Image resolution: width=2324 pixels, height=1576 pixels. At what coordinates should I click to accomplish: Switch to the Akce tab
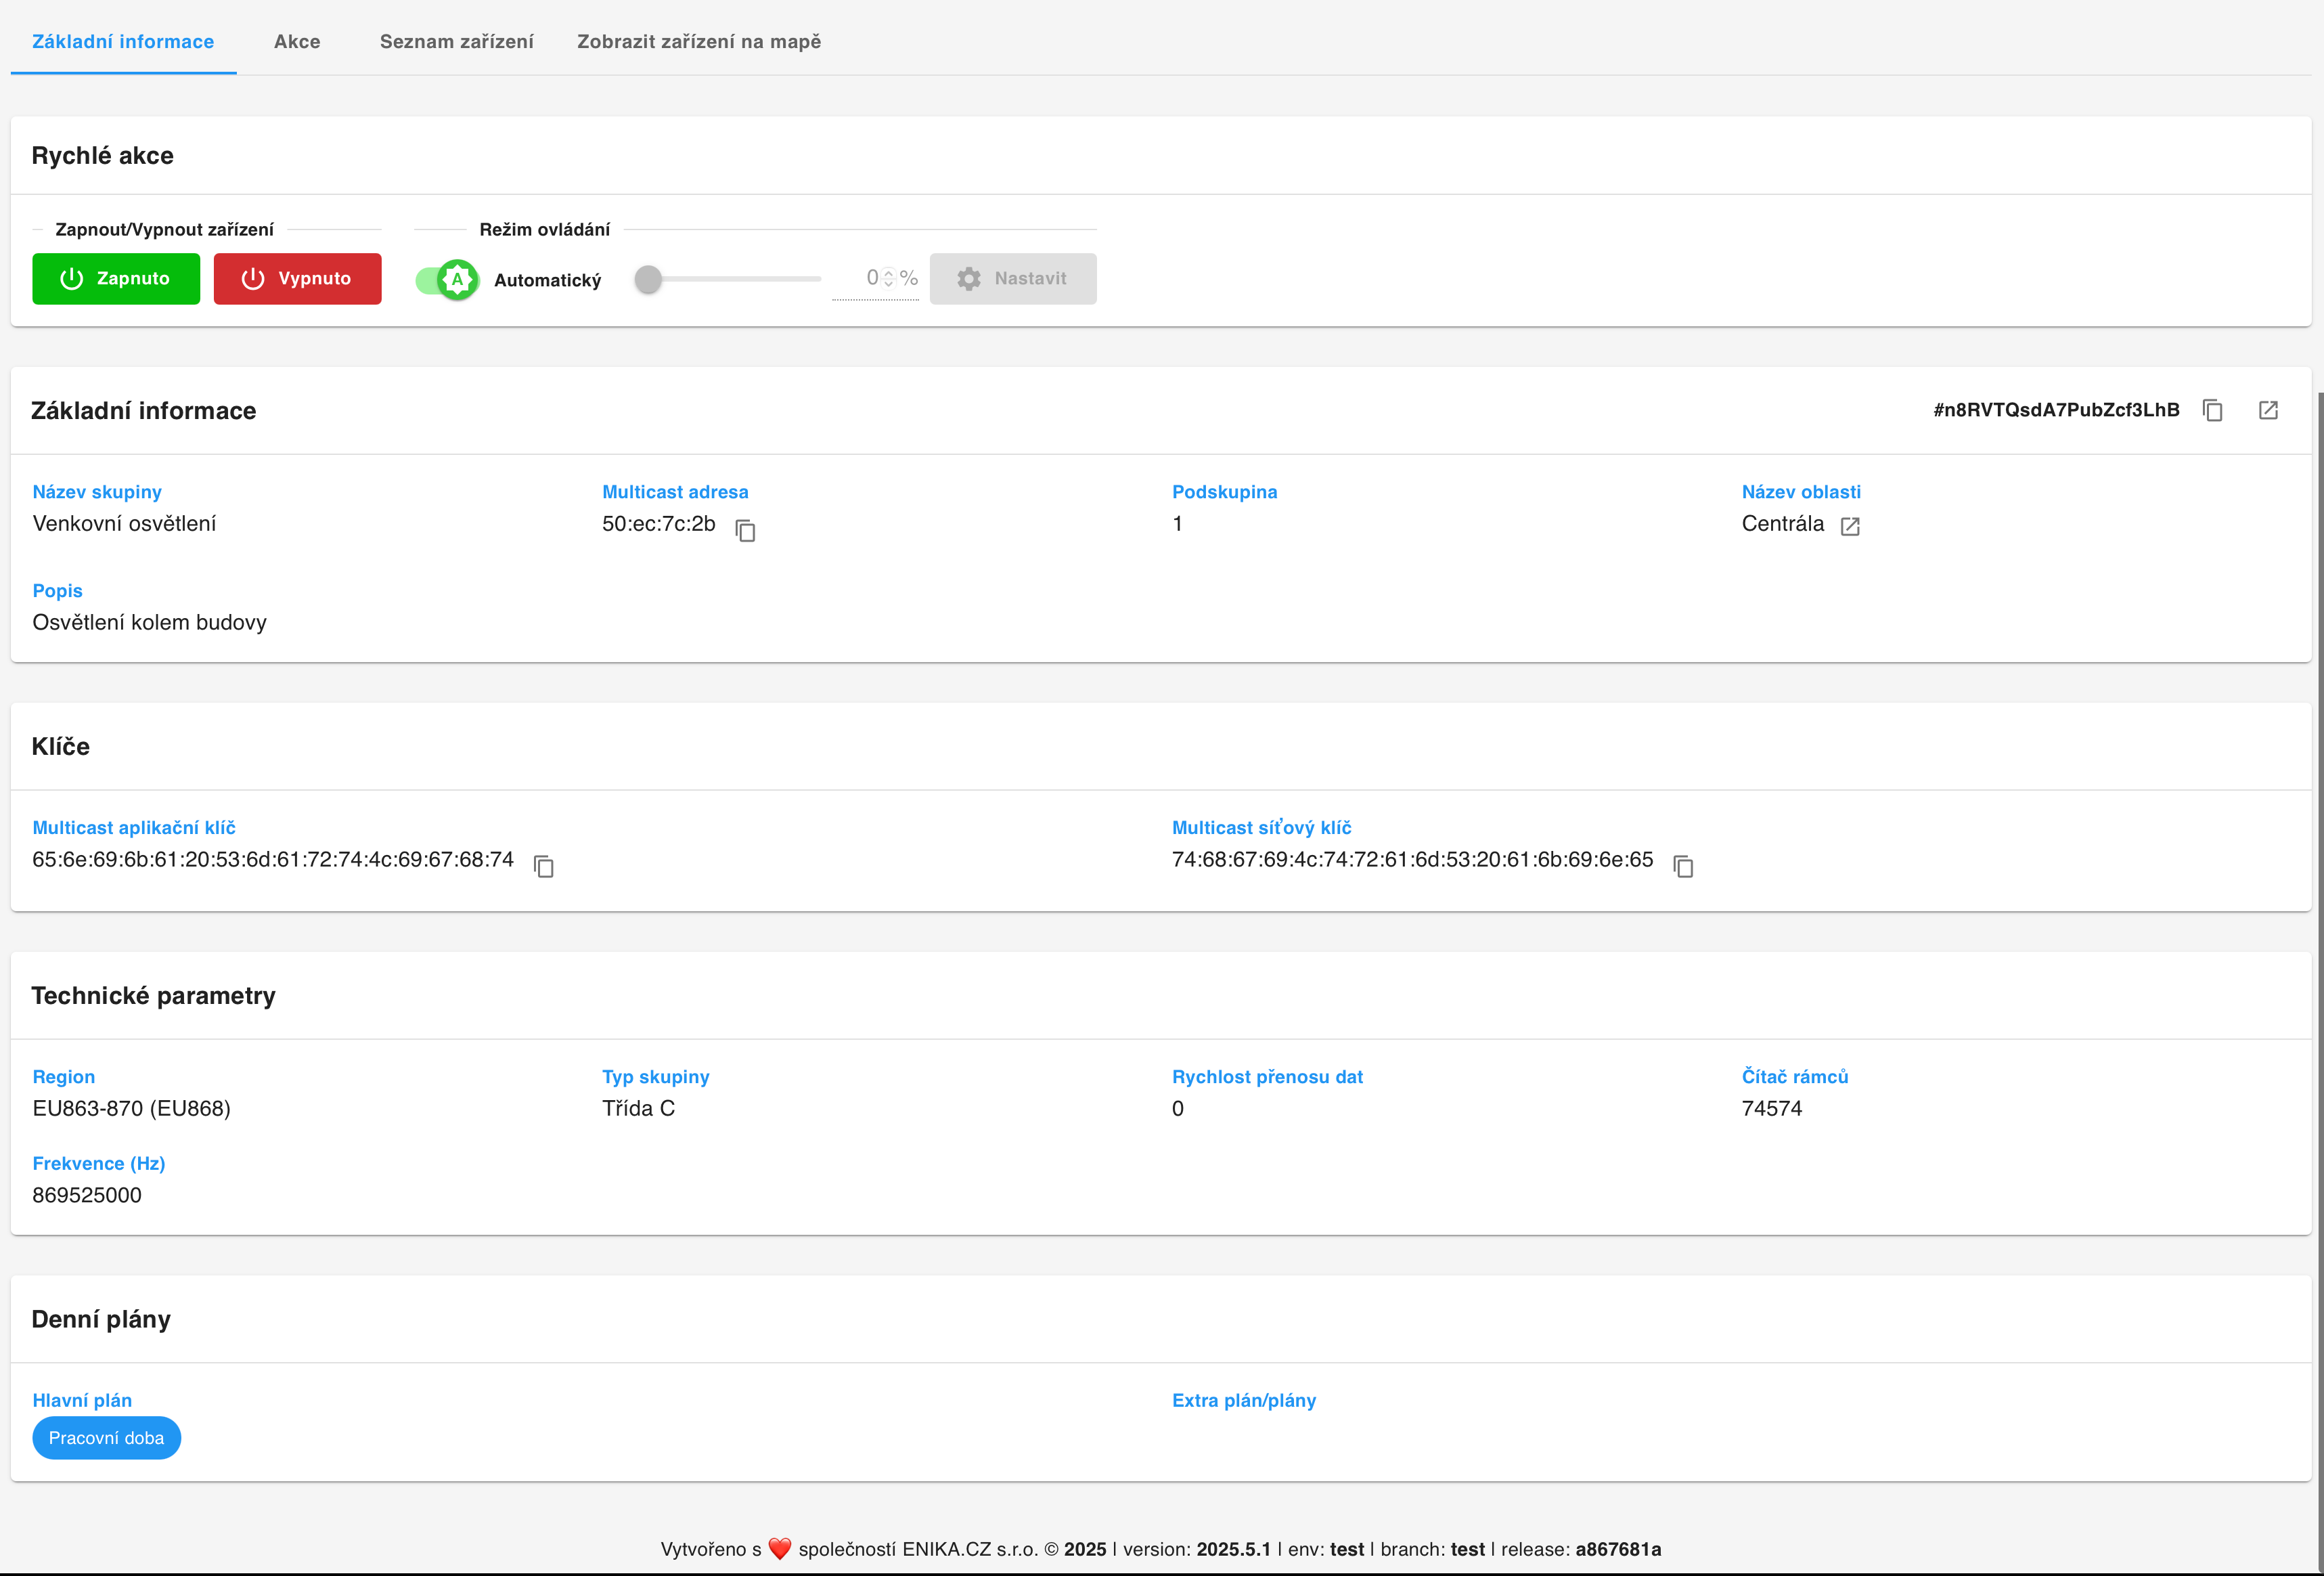tap(297, 41)
